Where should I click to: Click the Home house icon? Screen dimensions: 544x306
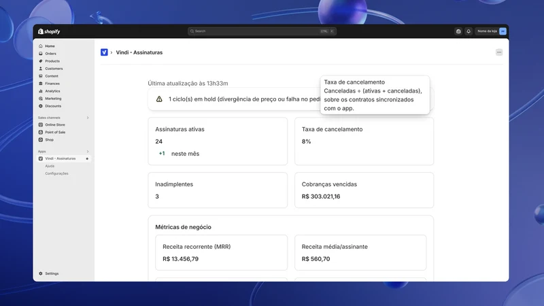41,46
